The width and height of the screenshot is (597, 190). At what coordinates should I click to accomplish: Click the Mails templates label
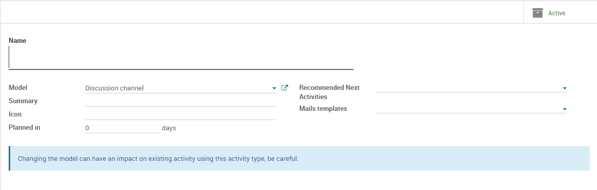[323, 108]
